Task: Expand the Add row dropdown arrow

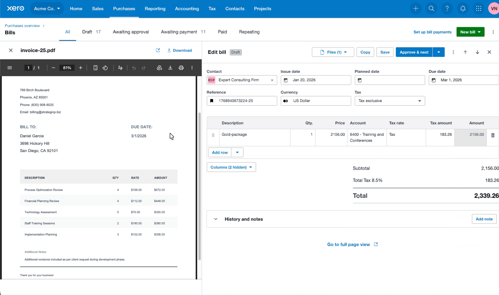Action: click(237, 152)
